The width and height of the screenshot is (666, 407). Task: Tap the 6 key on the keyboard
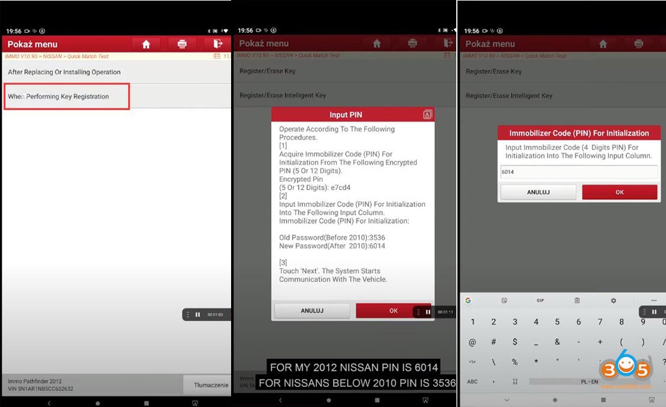579,322
